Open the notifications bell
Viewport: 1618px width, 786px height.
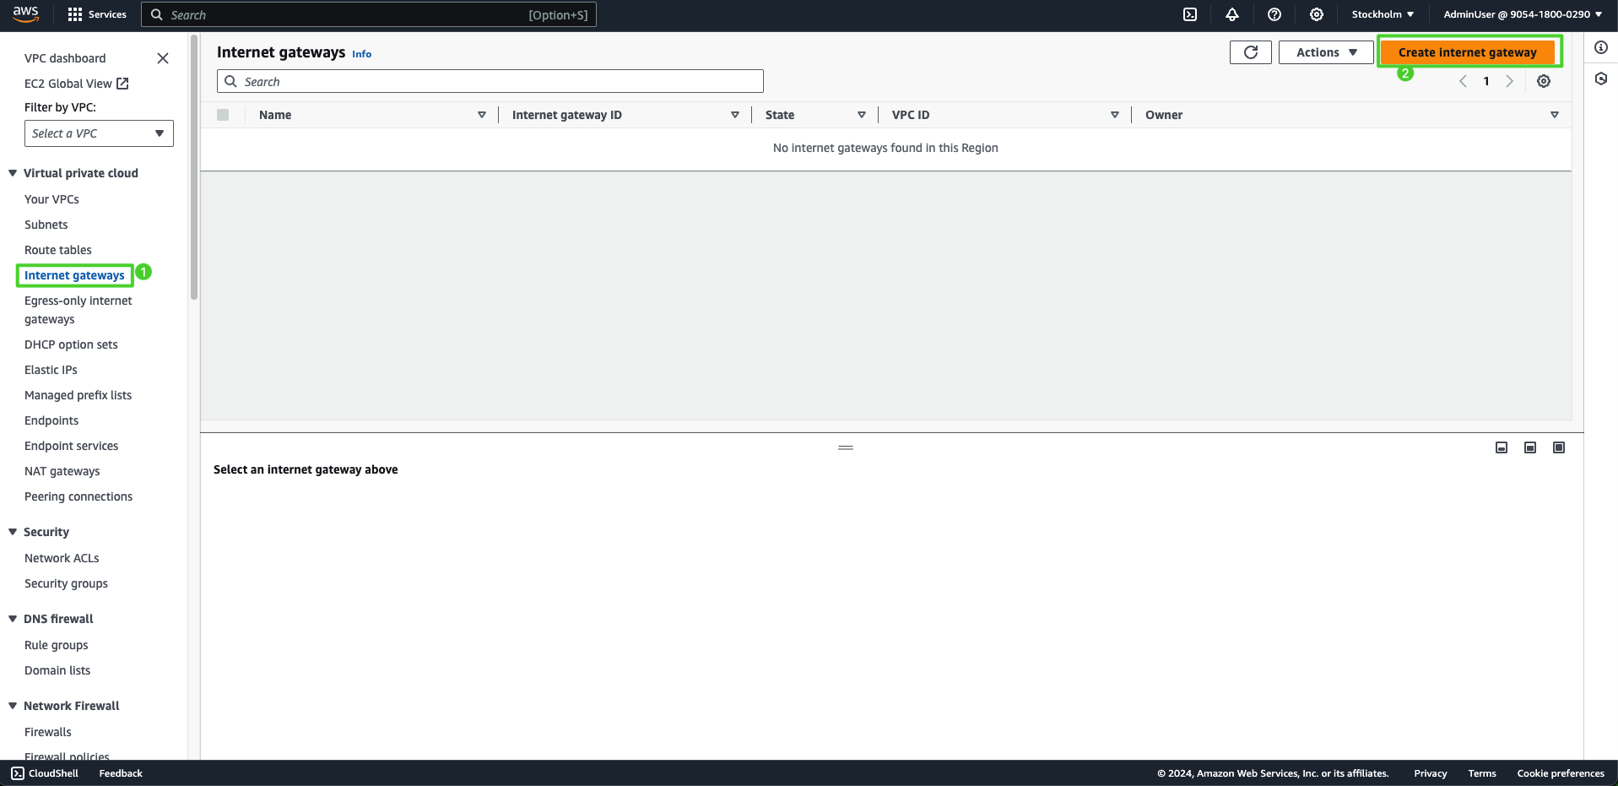coord(1232,14)
